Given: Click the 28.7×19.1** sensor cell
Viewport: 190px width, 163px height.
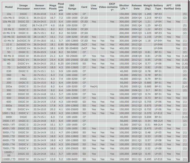Looking at the screenshot, I should point(39,25).
